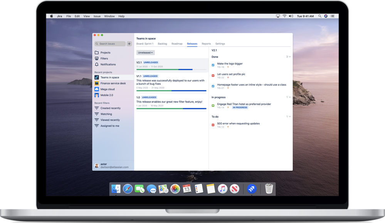Open Photos from the dock
This screenshot has height=223, width=385.
click(175, 189)
